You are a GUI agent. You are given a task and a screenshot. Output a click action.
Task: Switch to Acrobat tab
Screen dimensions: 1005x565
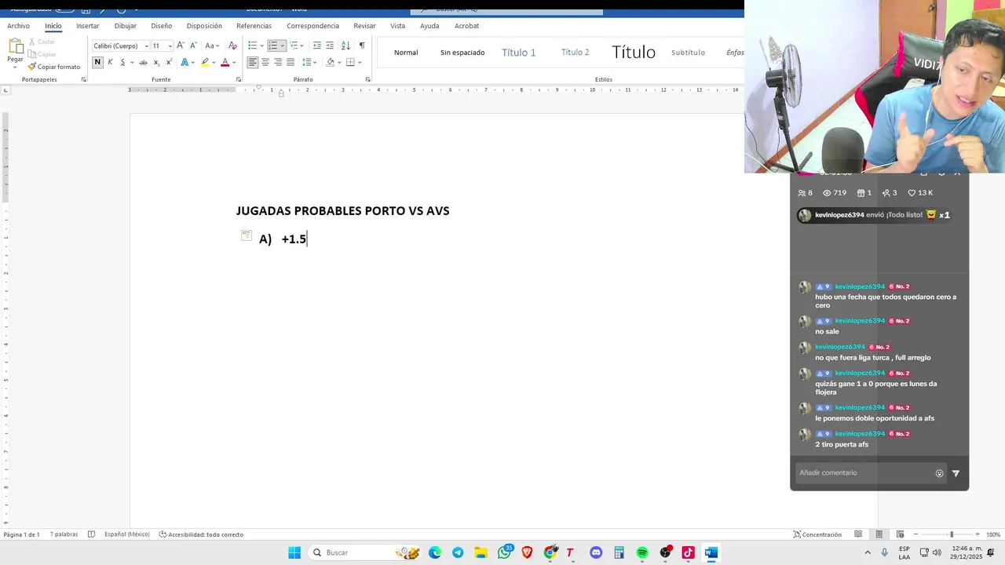(466, 26)
